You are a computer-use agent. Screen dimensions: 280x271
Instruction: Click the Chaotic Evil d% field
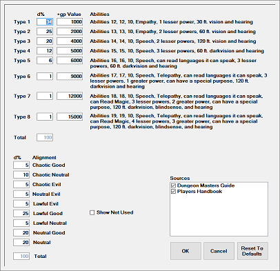coord(21,184)
